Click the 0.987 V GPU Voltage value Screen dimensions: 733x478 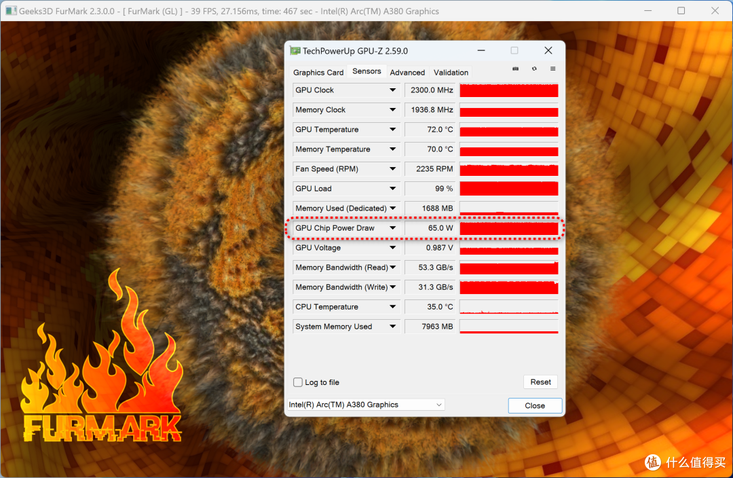[x=430, y=247]
